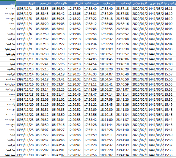Click the نیمه شب header cell
The height and width of the screenshot is (158, 176).
click(x=123, y=3)
